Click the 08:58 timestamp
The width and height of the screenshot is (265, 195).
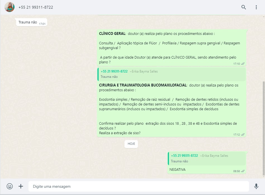(x=237, y=171)
